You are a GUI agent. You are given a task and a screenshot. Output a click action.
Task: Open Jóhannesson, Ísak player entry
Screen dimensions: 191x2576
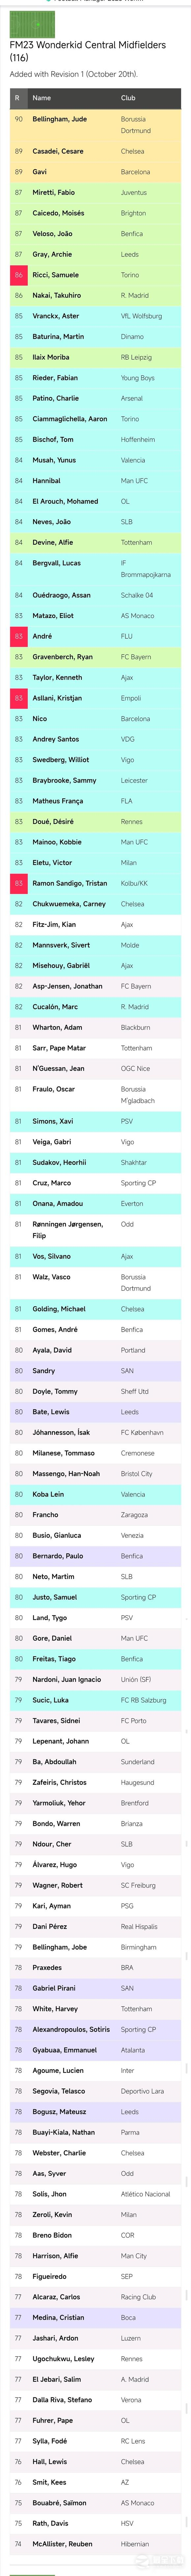pos(95,1432)
